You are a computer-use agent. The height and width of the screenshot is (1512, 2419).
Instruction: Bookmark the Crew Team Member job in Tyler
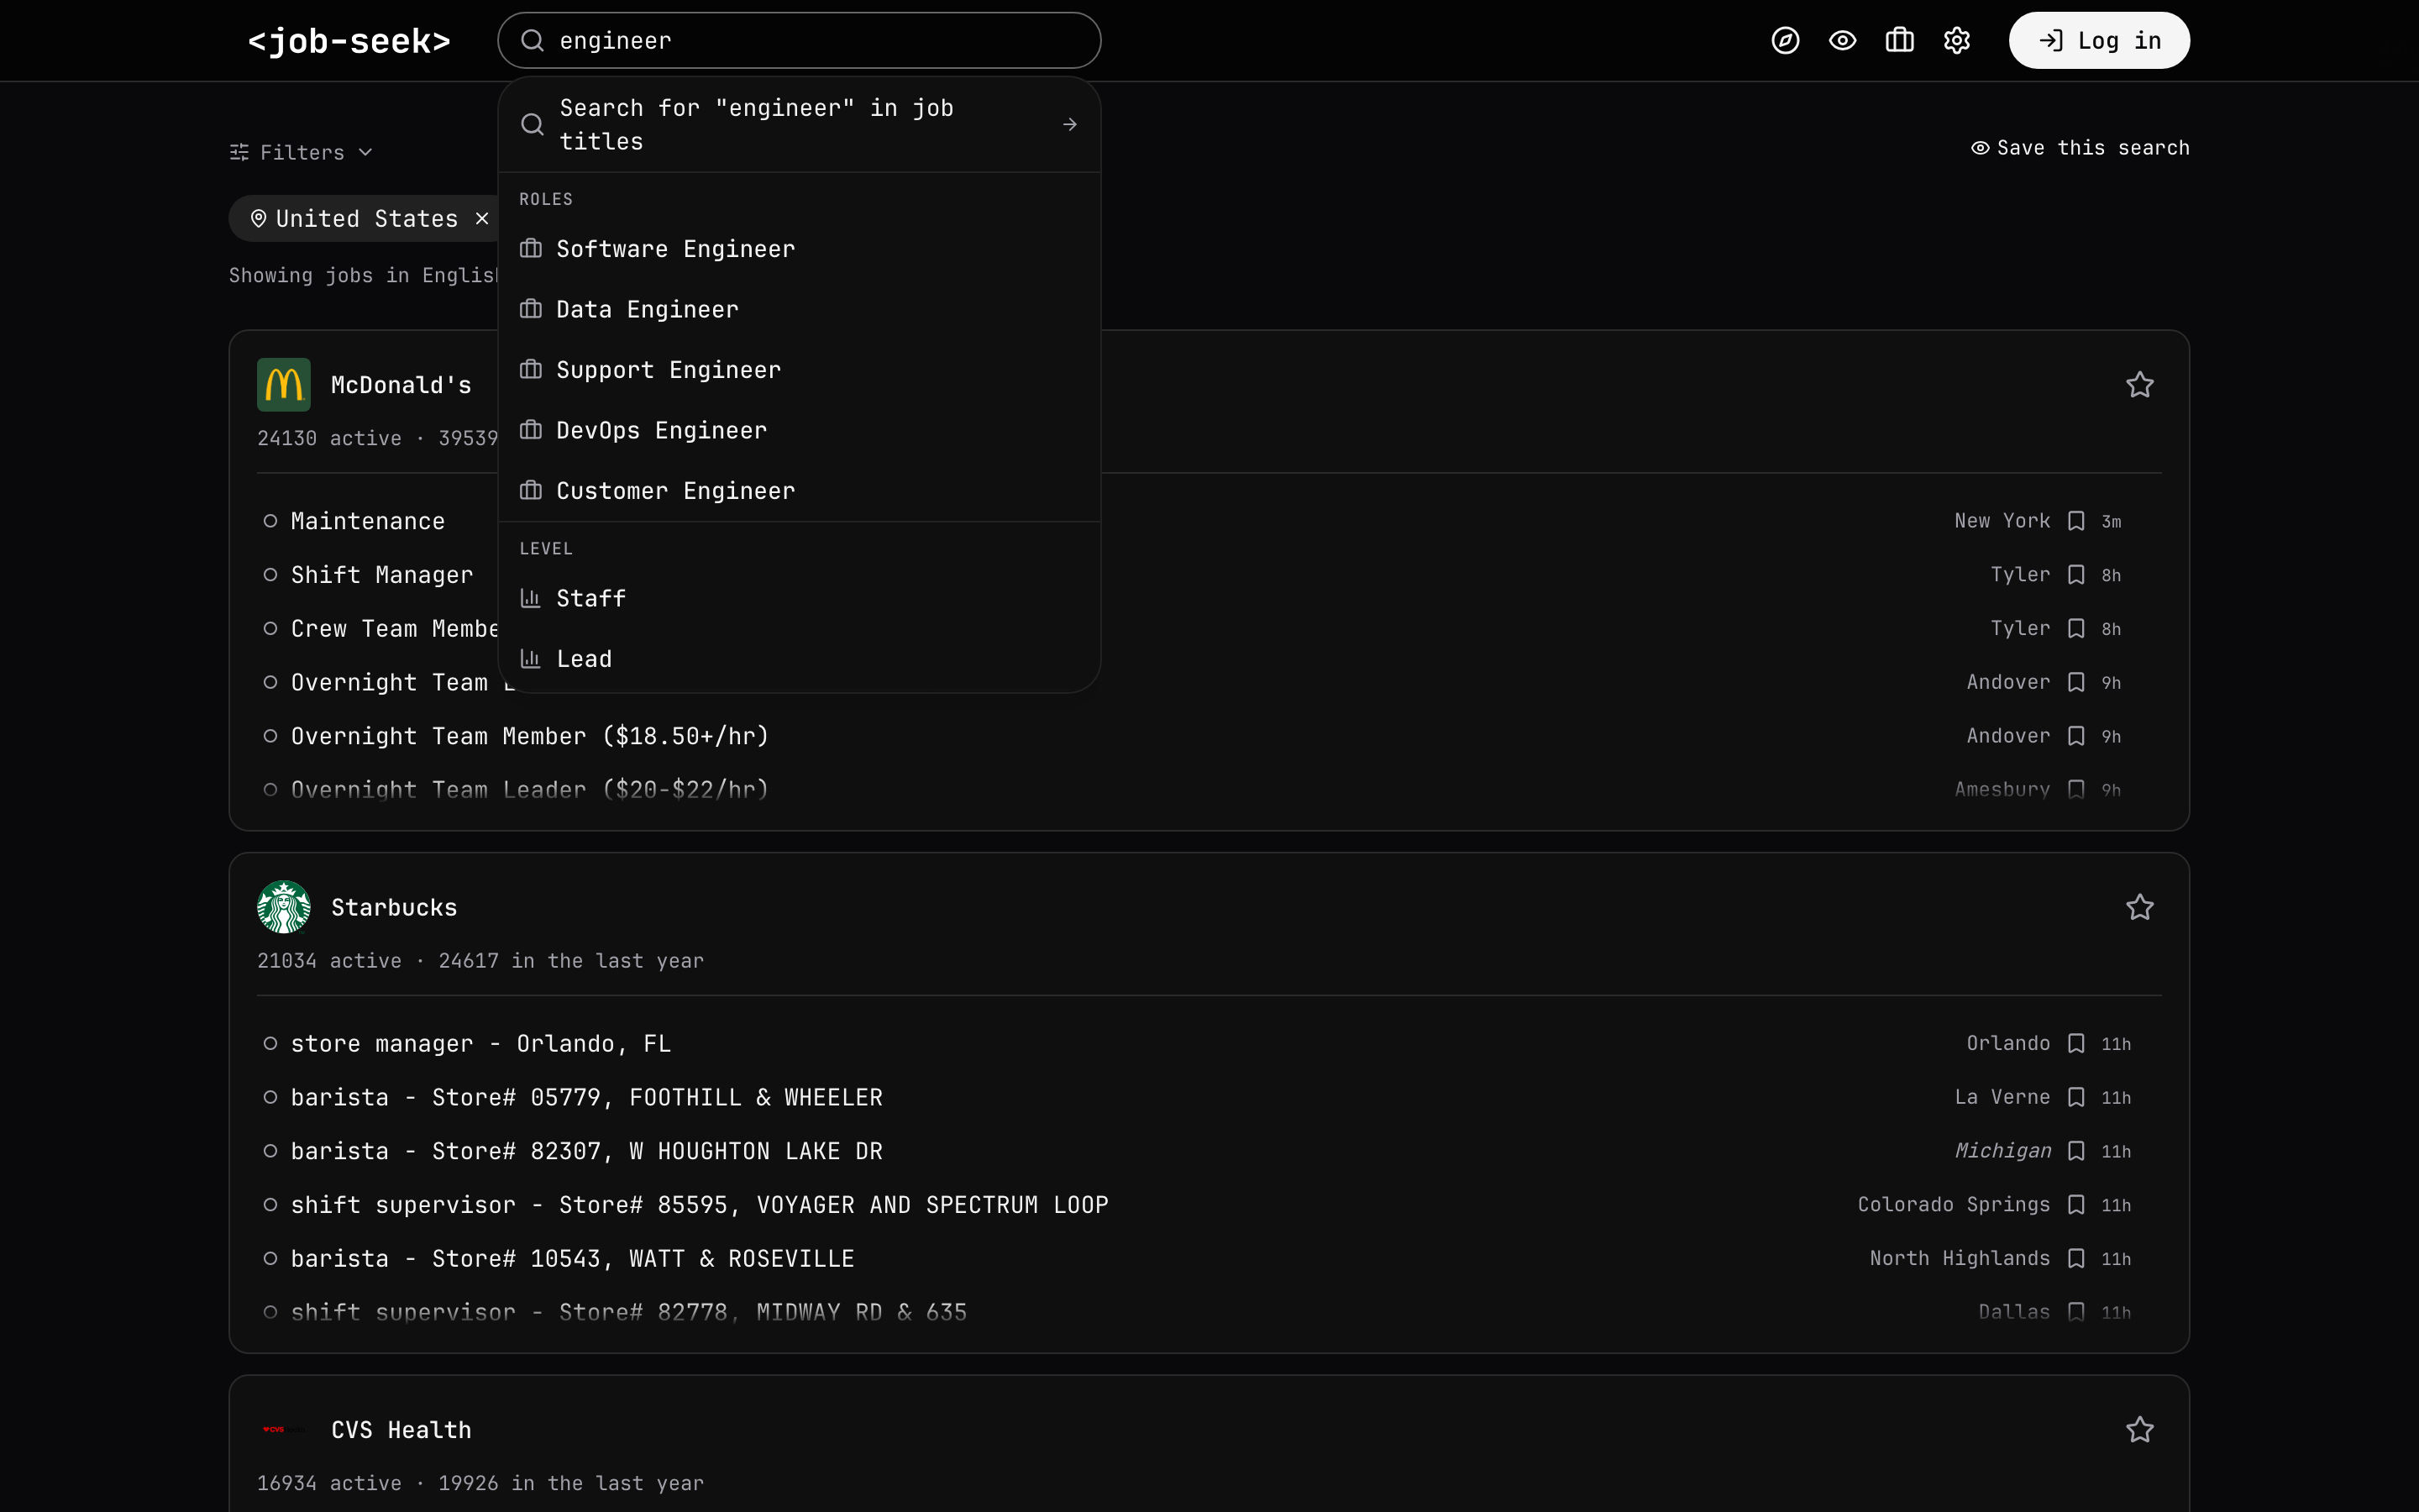(x=2076, y=629)
